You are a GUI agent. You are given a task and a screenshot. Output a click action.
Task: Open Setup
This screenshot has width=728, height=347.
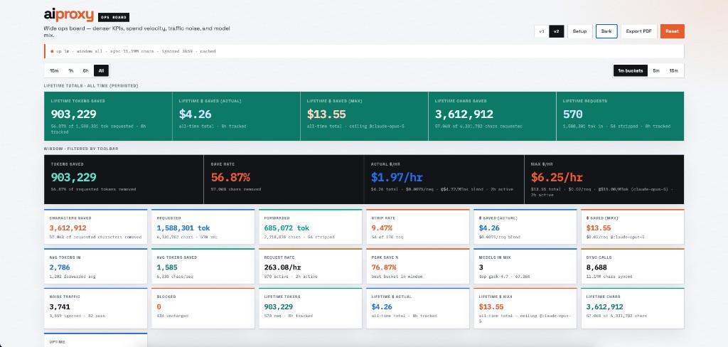tap(579, 31)
